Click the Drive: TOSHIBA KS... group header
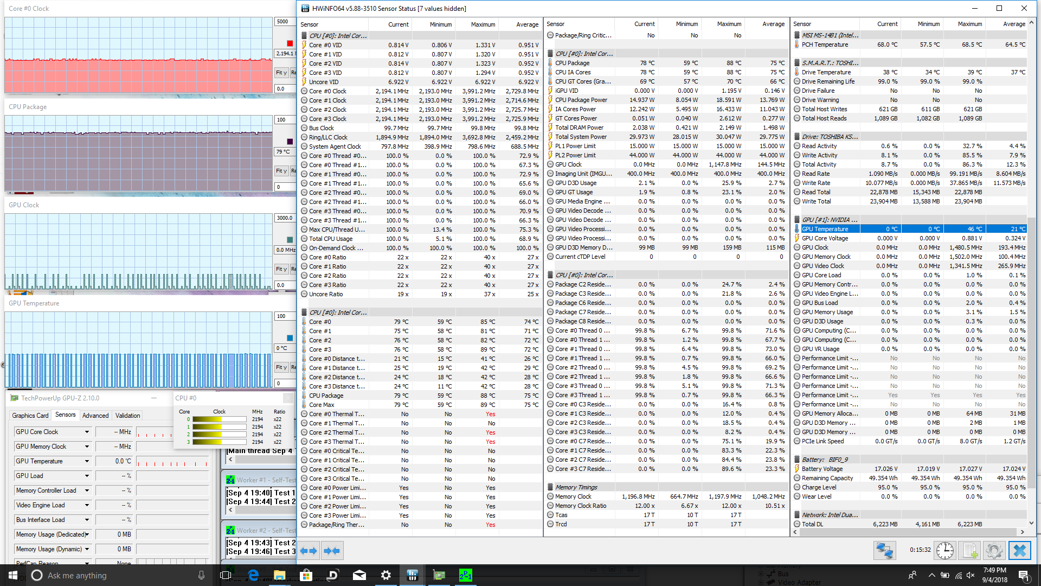 (x=830, y=137)
